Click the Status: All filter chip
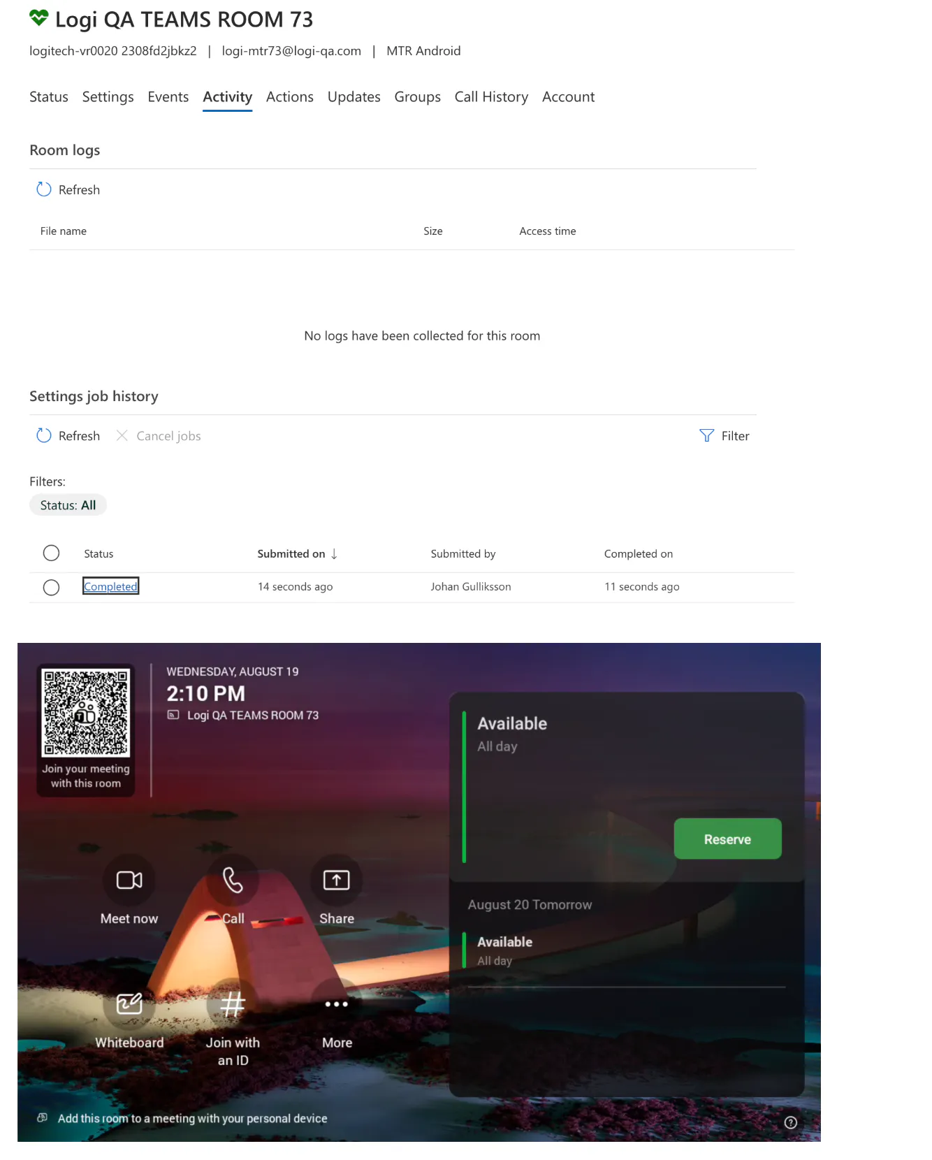932x1160 pixels. [68, 505]
